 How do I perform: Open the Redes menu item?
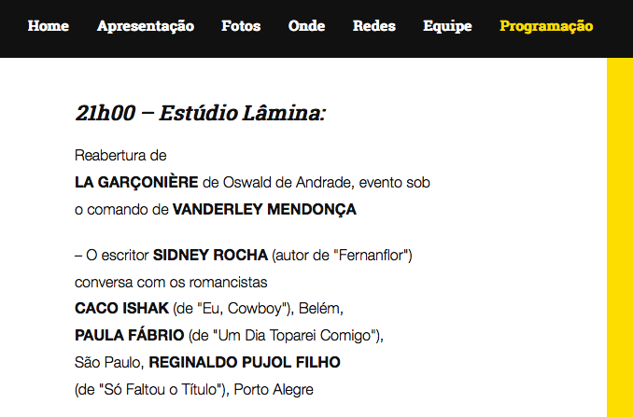(x=374, y=26)
